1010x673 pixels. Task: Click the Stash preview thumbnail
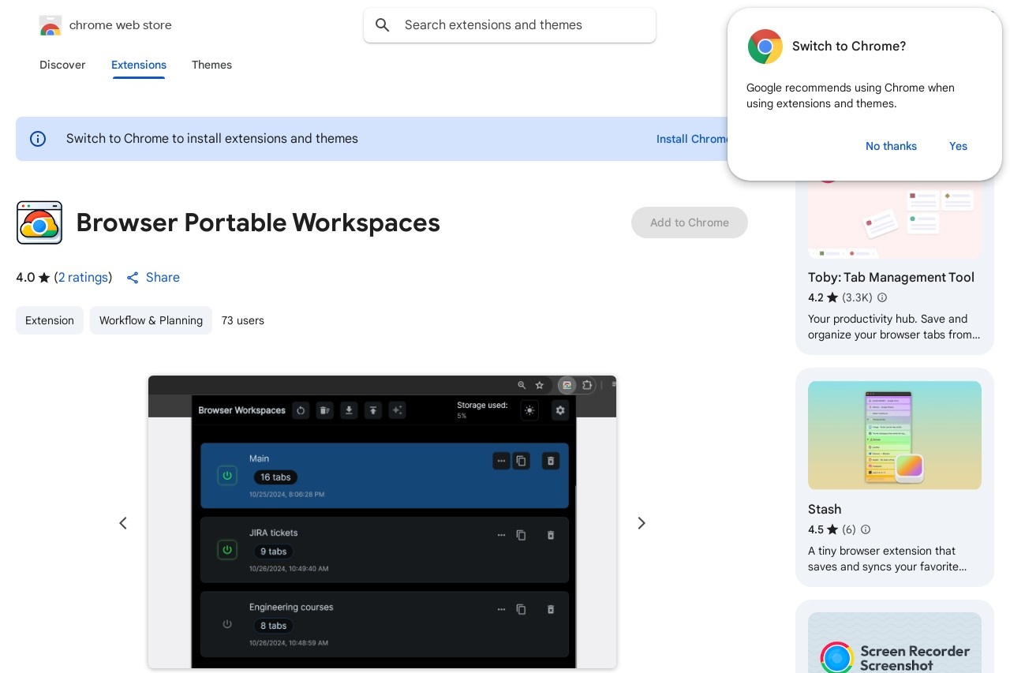[895, 436]
